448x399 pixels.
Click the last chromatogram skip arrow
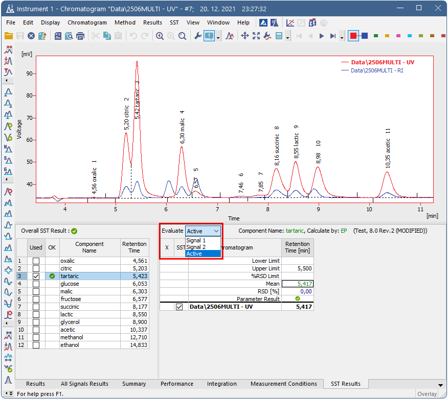click(x=333, y=36)
